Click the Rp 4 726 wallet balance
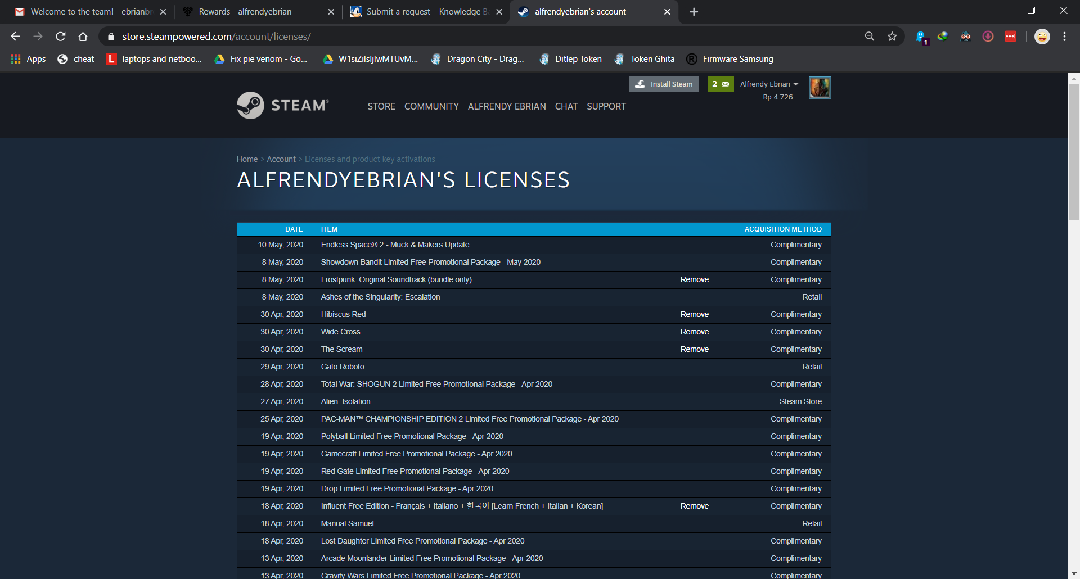The width and height of the screenshot is (1080, 579). tap(777, 97)
